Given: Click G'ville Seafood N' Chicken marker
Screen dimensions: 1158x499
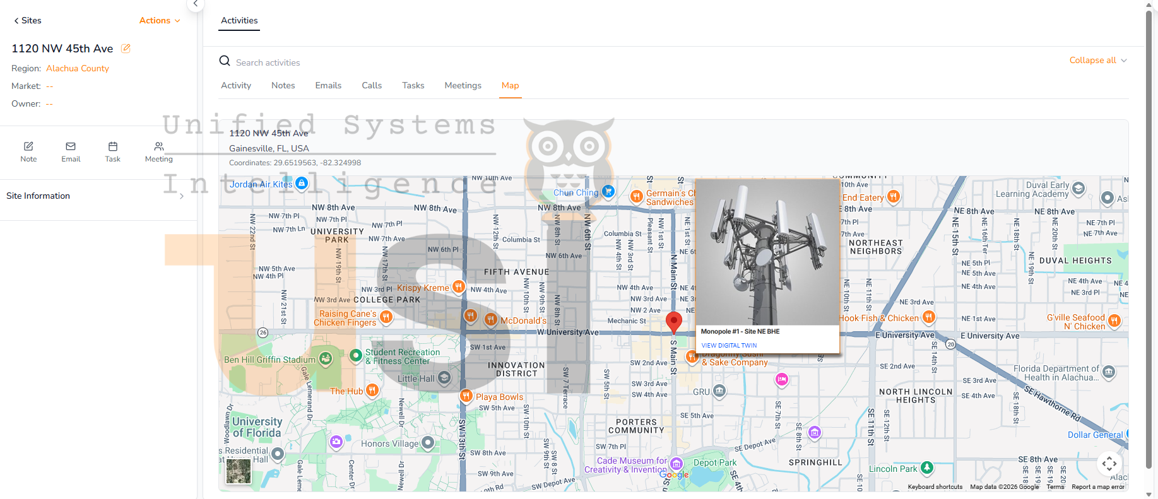Looking at the screenshot, I should pos(1114,321).
